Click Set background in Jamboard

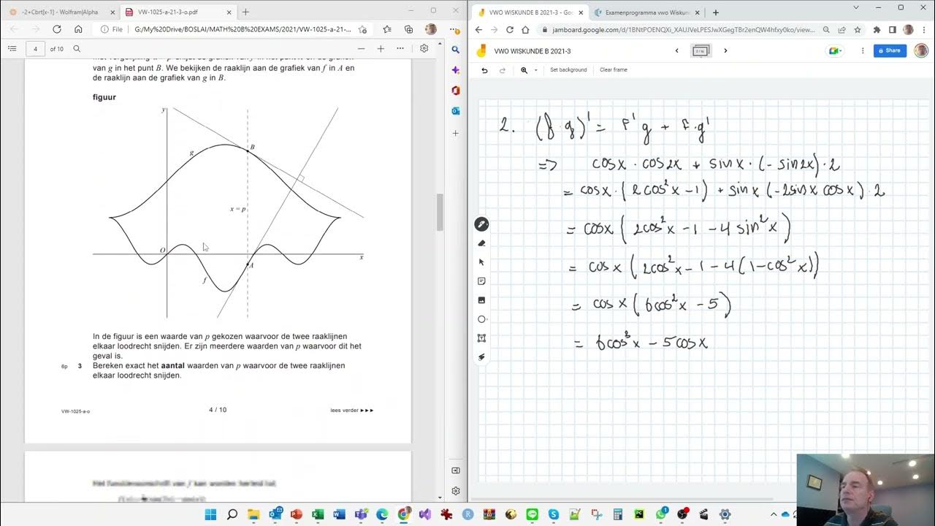pyautogui.click(x=568, y=70)
